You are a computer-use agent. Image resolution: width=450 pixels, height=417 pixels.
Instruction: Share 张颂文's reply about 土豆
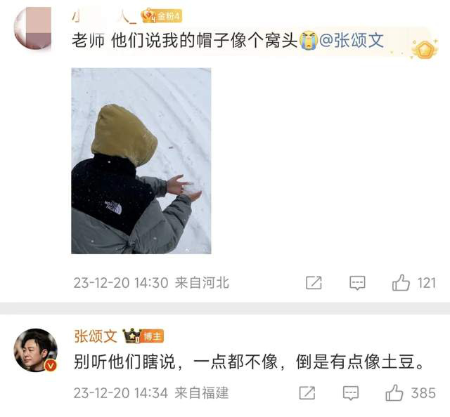[x=307, y=392]
